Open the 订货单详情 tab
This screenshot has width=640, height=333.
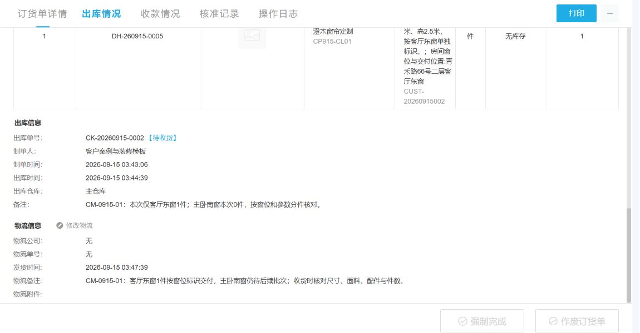(42, 14)
